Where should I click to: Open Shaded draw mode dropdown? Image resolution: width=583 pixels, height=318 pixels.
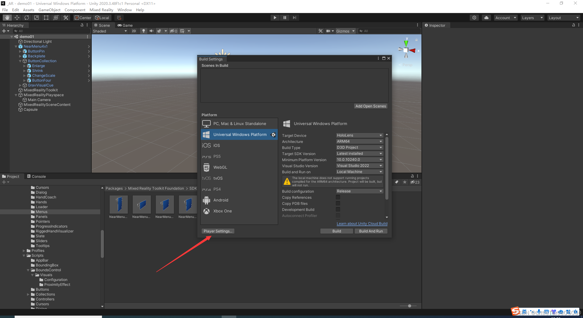click(x=110, y=31)
